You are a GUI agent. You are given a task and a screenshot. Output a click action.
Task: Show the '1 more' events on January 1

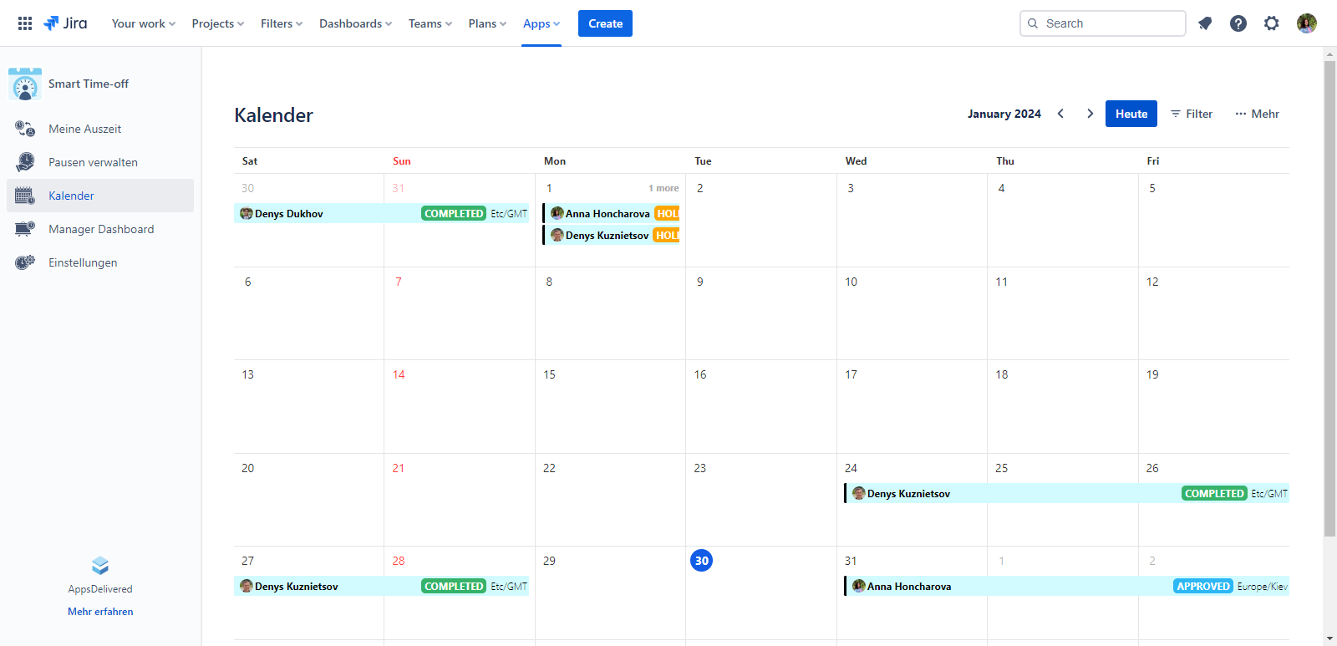pos(663,188)
